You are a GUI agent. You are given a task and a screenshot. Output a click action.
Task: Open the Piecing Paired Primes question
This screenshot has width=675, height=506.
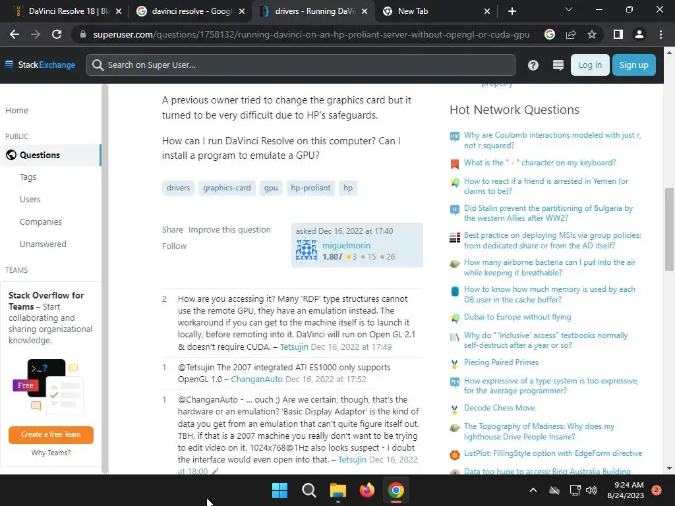coord(501,362)
